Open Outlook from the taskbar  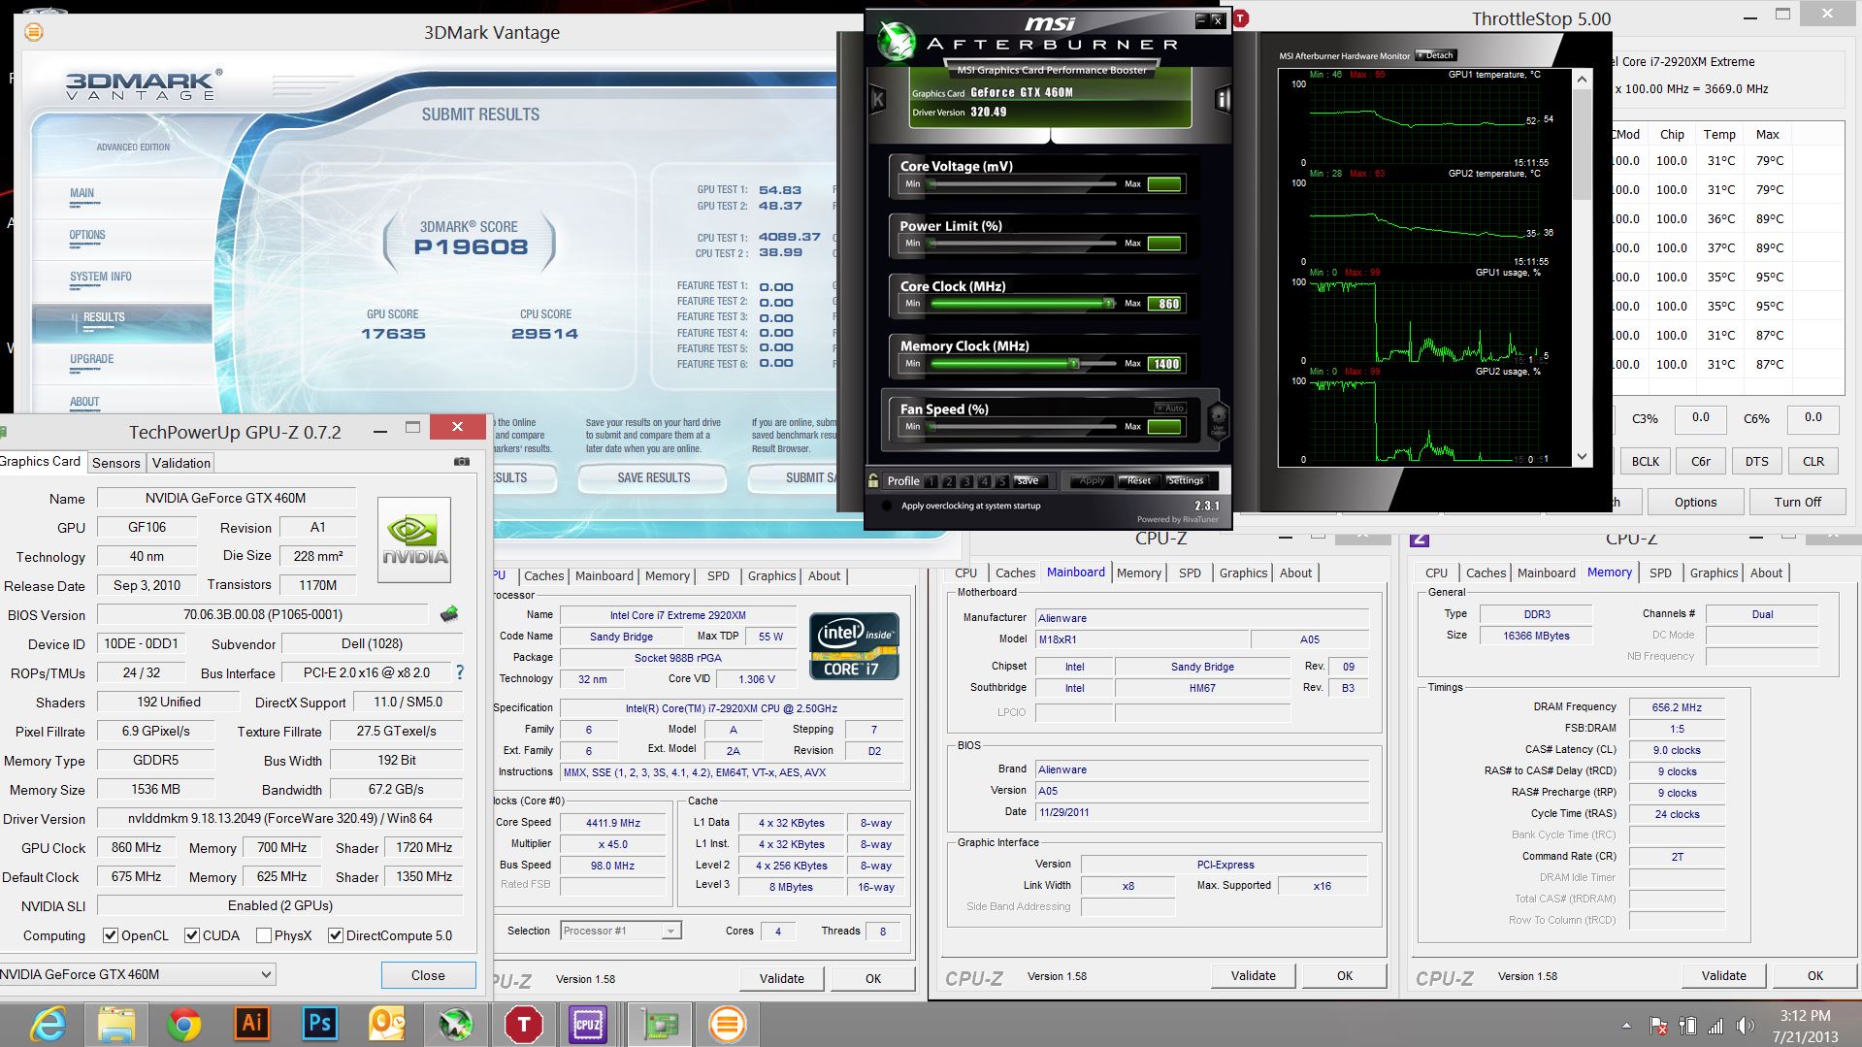(387, 1024)
